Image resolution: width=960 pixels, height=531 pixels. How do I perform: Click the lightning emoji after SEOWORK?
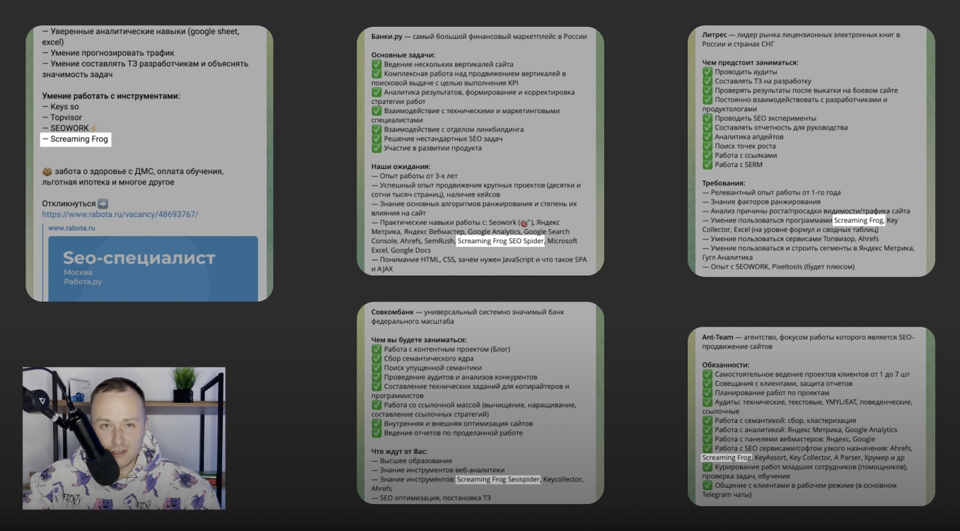(x=94, y=128)
